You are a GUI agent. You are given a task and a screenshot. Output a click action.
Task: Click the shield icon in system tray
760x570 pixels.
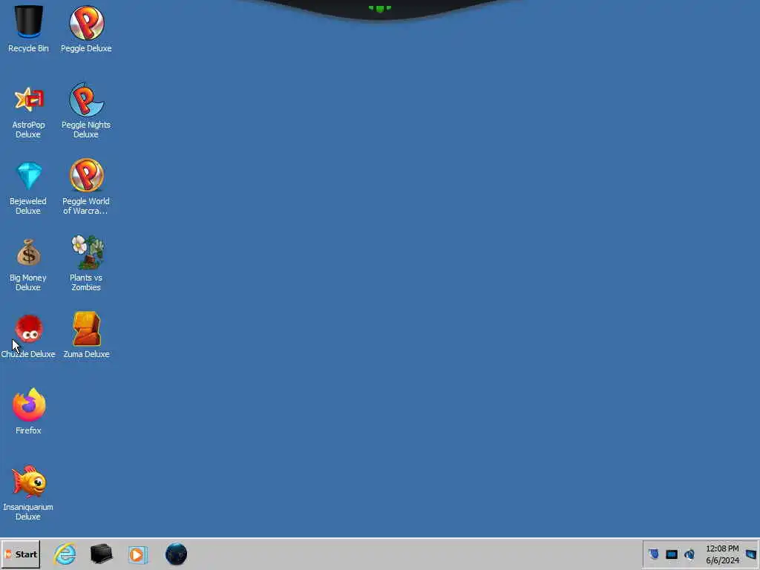click(x=654, y=554)
